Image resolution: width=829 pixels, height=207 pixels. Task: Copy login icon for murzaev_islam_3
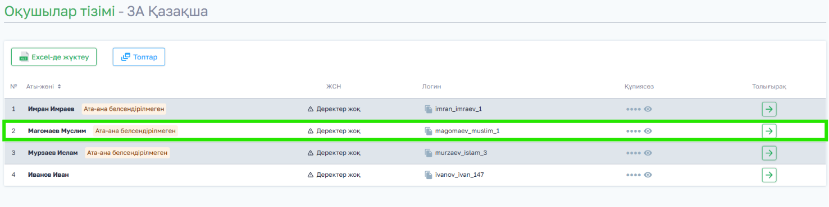(429, 153)
